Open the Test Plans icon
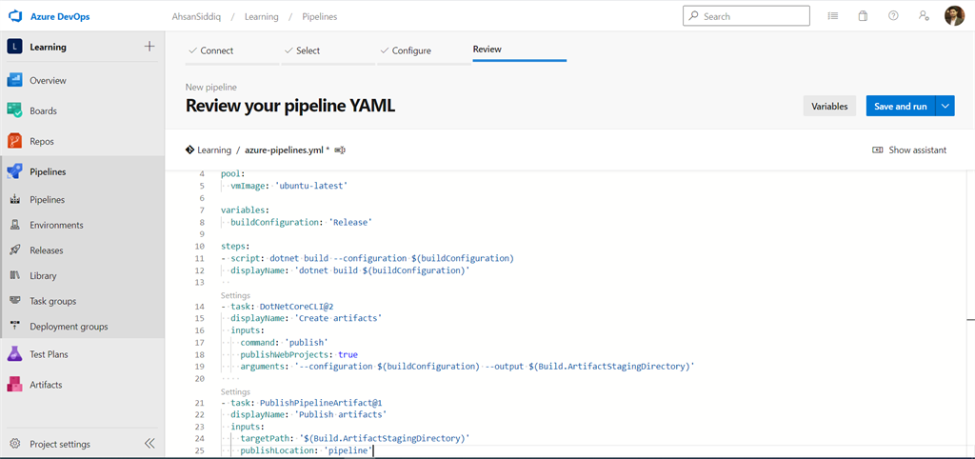Viewport: 975px width, 459px height. coord(15,354)
